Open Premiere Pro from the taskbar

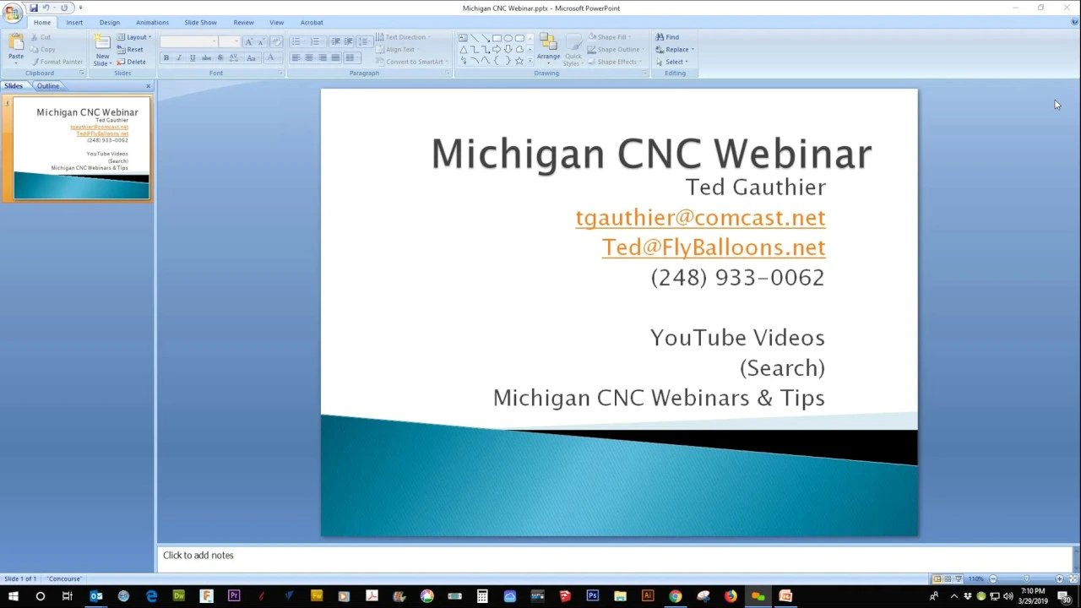pyautogui.click(x=234, y=596)
